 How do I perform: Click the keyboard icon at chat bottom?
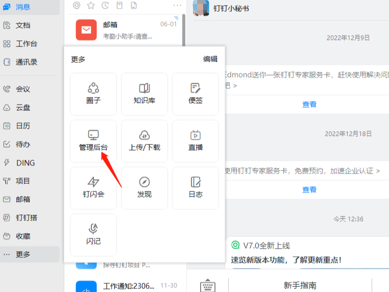point(208,285)
